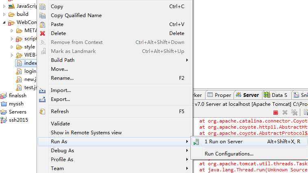Collapse the WebContent folder node
The height and width of the screenshot is (173, 308).
[4, 23]
